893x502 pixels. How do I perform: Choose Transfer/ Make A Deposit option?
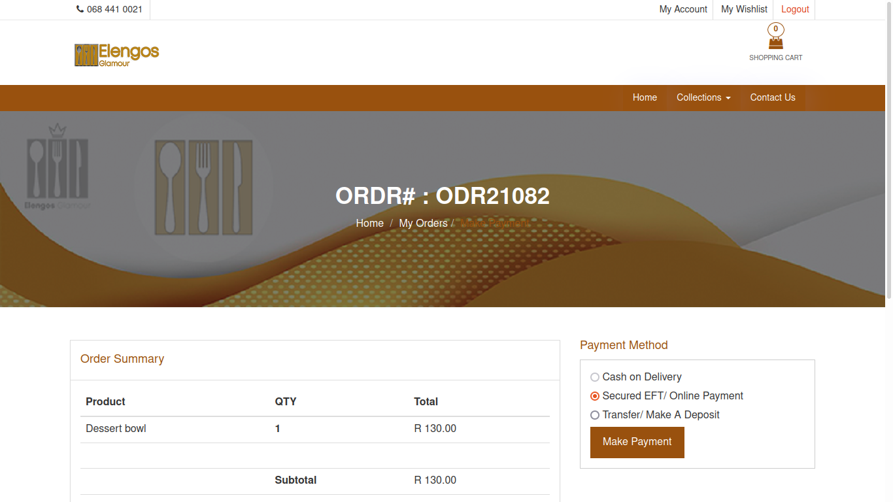595,415
